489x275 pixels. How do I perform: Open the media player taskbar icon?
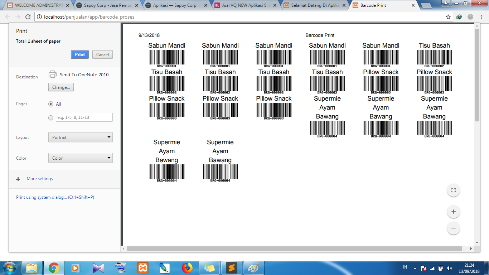point(76,268)
